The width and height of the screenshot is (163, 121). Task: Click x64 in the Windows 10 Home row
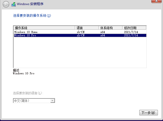point(103,32)
